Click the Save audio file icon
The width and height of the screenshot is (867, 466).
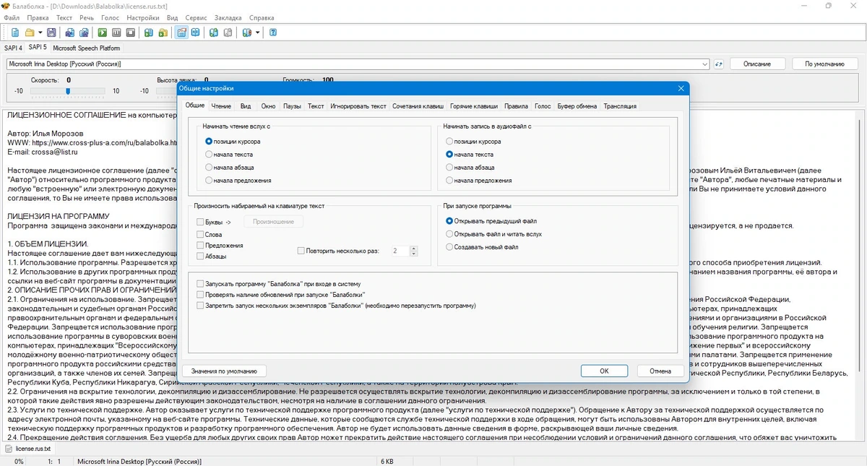tap(70, 33)
